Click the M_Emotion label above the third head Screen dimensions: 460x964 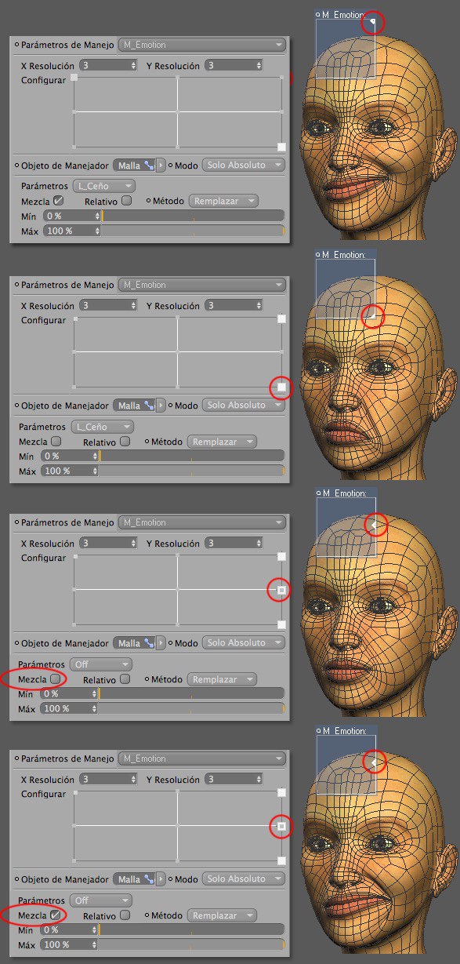344,493
